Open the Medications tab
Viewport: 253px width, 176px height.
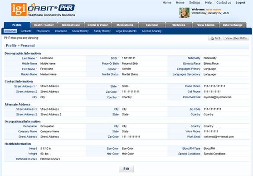pos(125,25)
